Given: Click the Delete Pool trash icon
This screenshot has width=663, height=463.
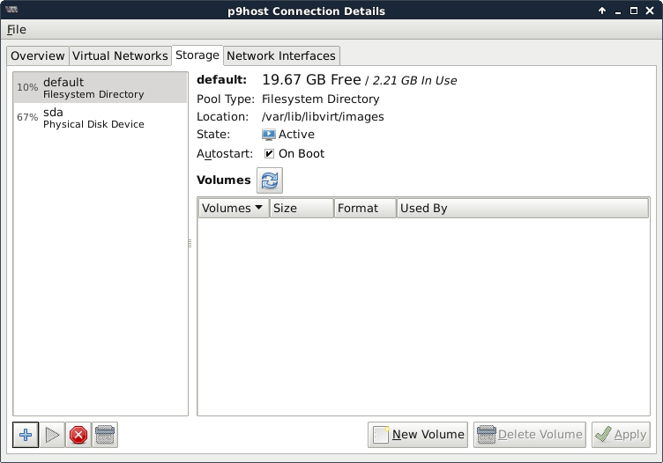Looking at the screenshot, I should point(105,435).
